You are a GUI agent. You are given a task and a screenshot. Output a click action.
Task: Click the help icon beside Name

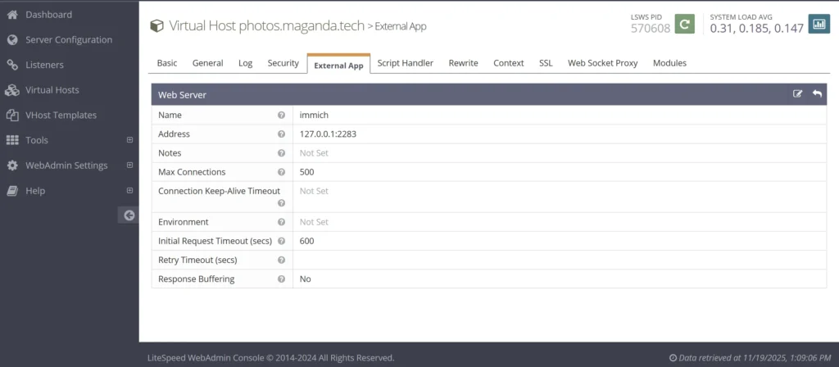(x=281, y=116)
